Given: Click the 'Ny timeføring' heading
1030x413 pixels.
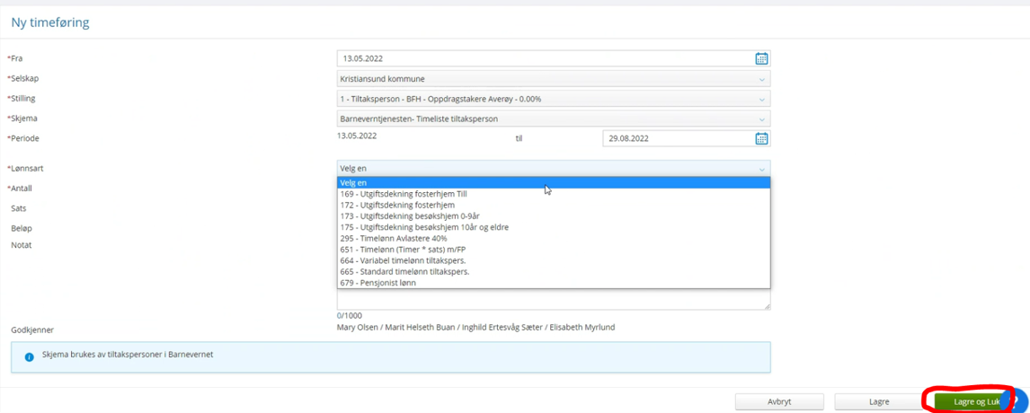Looking at the screenshot, I should tap(50, 23).
